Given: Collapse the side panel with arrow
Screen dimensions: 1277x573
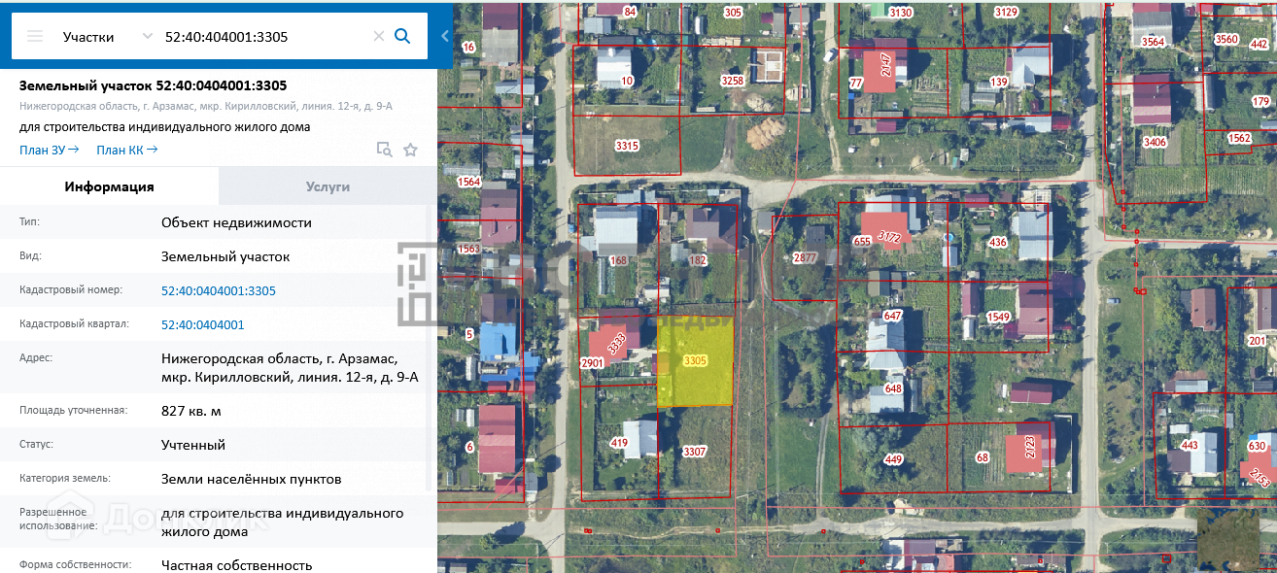Looking at the screenshot, I should pyautogui.click(x=445, y=37).
